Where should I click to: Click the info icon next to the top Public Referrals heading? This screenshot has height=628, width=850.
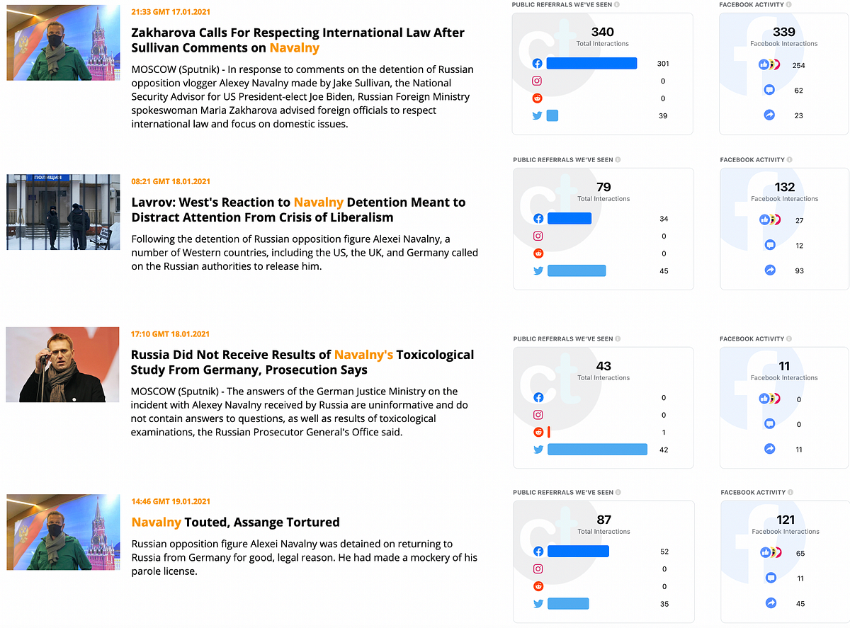point(617,4)
